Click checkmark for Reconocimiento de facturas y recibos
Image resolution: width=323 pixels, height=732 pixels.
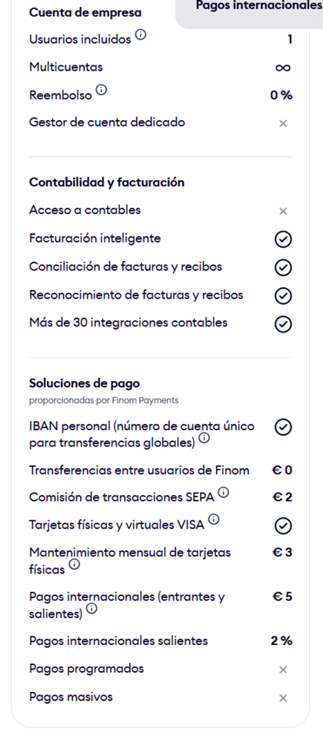(283, 296)
